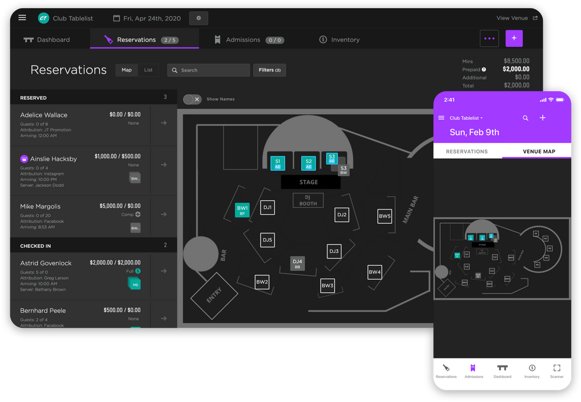Open the hamburger menu at top left
Image resolution: width=581 pixels, height=402 pixels.
tap(22, 17)
